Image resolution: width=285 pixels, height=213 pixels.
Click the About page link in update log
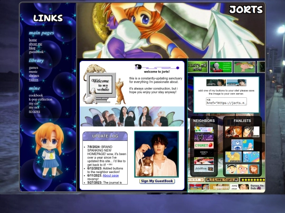pos(111,176)
